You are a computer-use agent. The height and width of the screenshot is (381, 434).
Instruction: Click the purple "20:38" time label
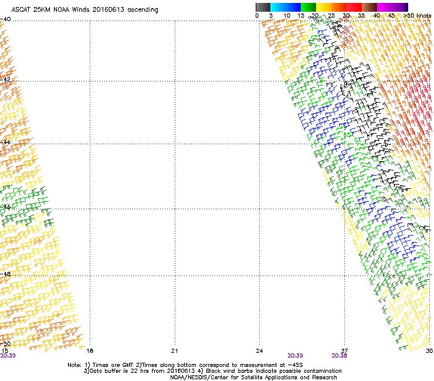(340, 356)
